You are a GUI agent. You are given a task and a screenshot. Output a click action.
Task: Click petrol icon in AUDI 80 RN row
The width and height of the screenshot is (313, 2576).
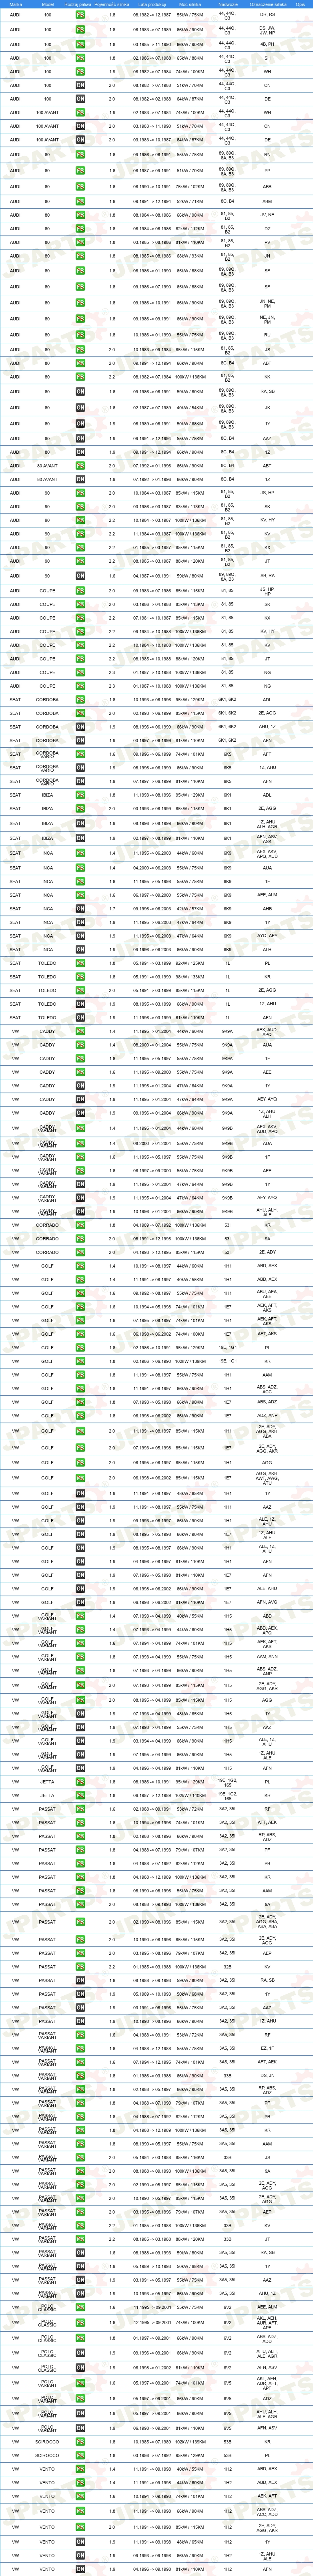(80, 155)
